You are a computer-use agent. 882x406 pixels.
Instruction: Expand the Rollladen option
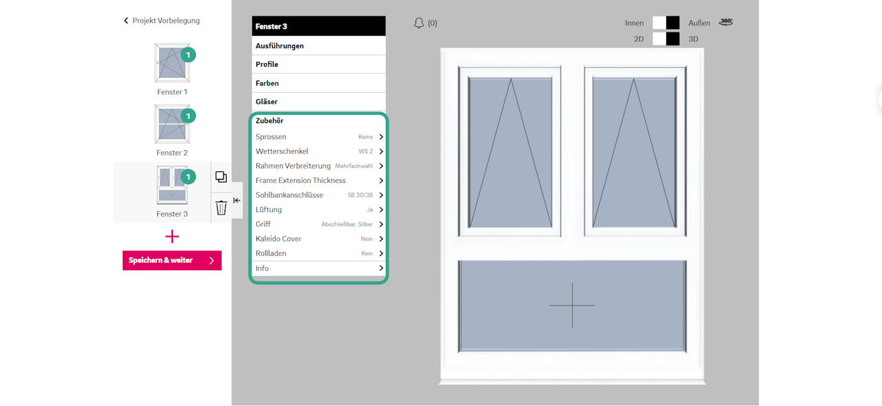point(318,253)
